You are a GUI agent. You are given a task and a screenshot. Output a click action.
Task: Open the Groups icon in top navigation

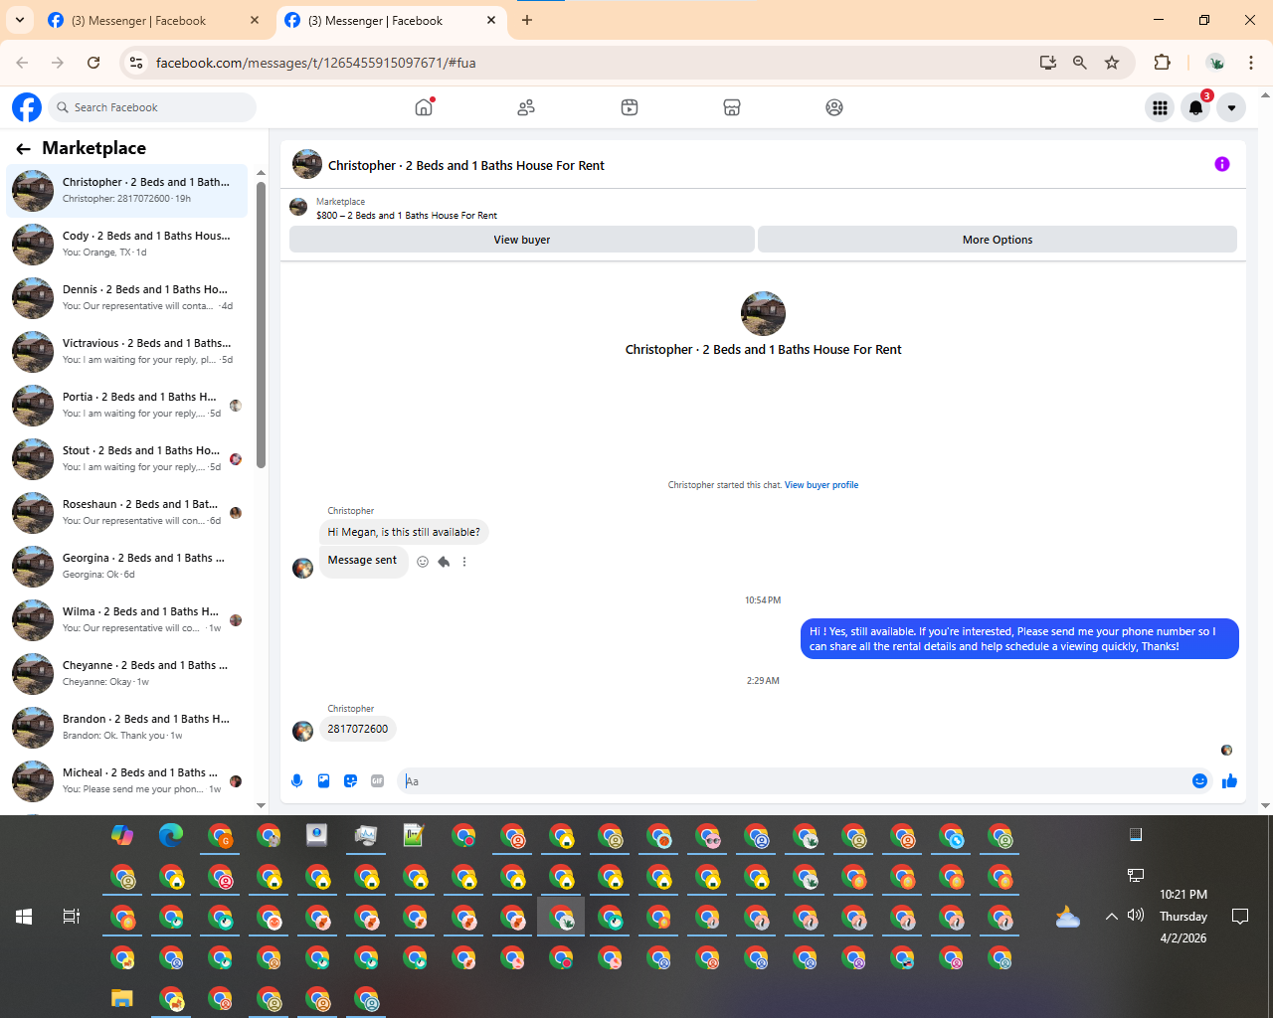[x=834, y=107]
